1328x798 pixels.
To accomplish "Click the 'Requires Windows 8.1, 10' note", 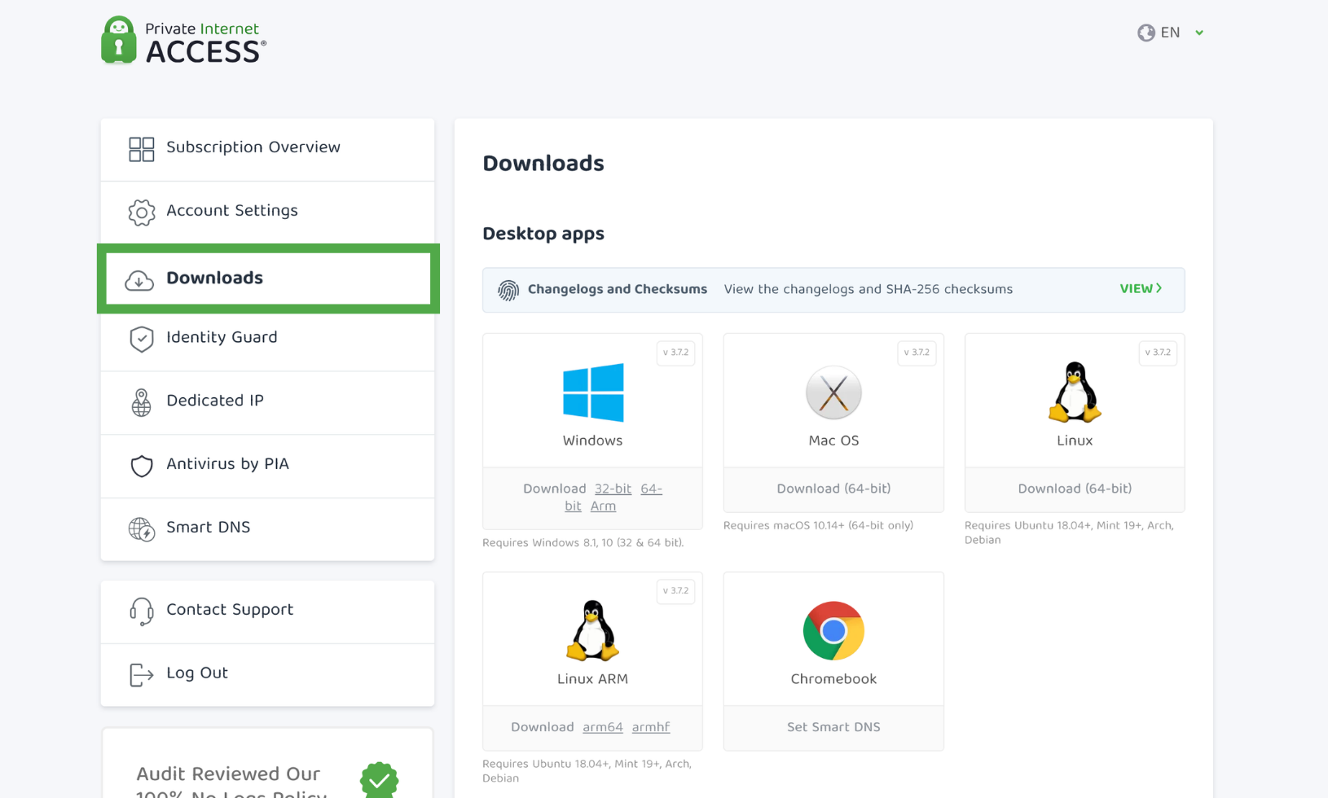I will pos(583,542).
